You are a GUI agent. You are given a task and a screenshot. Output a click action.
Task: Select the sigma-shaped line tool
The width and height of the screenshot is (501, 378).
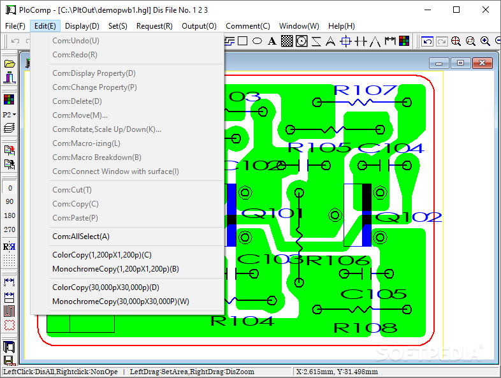point(316,41)
